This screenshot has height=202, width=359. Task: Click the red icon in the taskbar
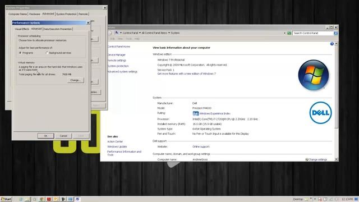click(49, 199)
